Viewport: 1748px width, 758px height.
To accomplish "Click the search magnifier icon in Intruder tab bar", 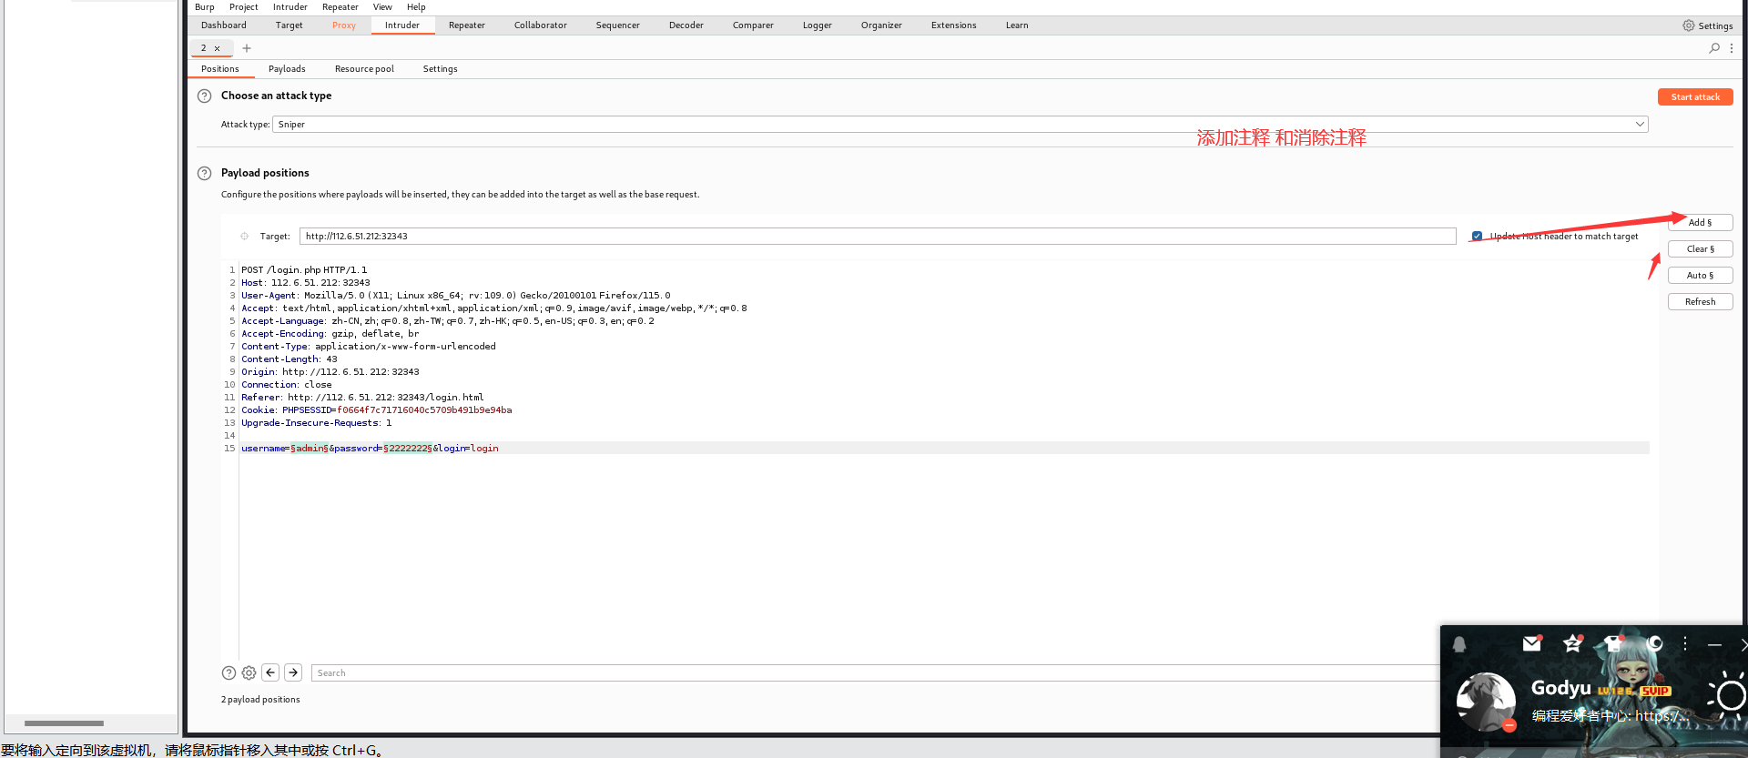I will click(1714, 48).
